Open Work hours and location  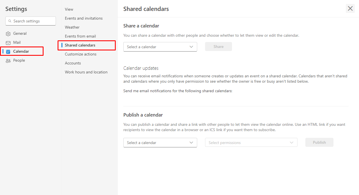point(86,72)
